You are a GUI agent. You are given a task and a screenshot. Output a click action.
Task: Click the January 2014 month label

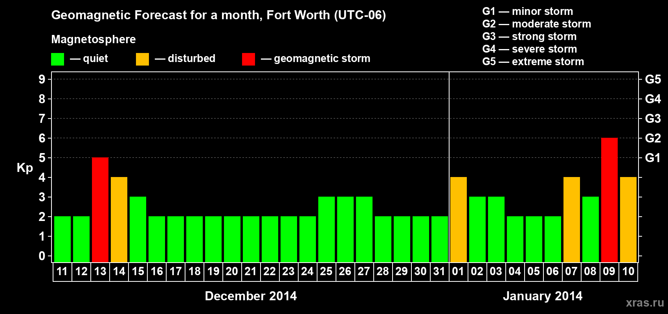[543, 296]
